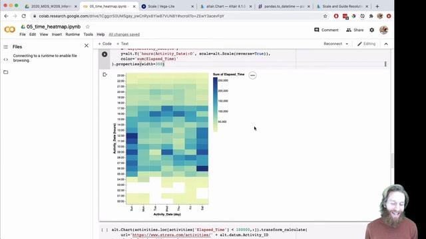
Task: Add a new Code cell
Action: (x=105, y=44)
